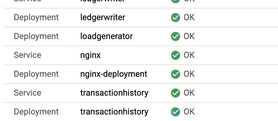278x121 pixels.
Task: Click green check icon for ledgerwriter Deployment
Action: tap(175, 18)
